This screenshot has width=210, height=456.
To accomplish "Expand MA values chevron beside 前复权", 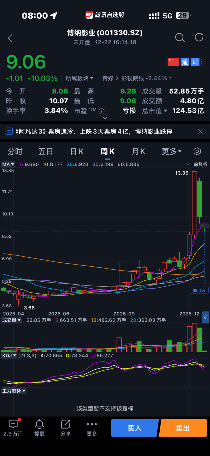I will 188,164.
